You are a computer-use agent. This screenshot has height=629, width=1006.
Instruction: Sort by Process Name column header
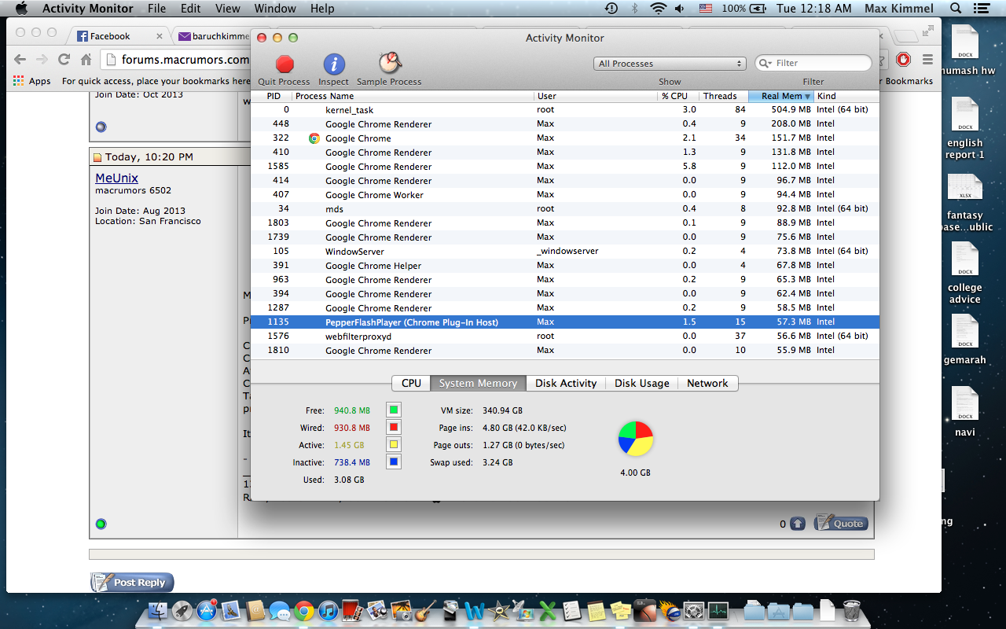click(413, 96)
